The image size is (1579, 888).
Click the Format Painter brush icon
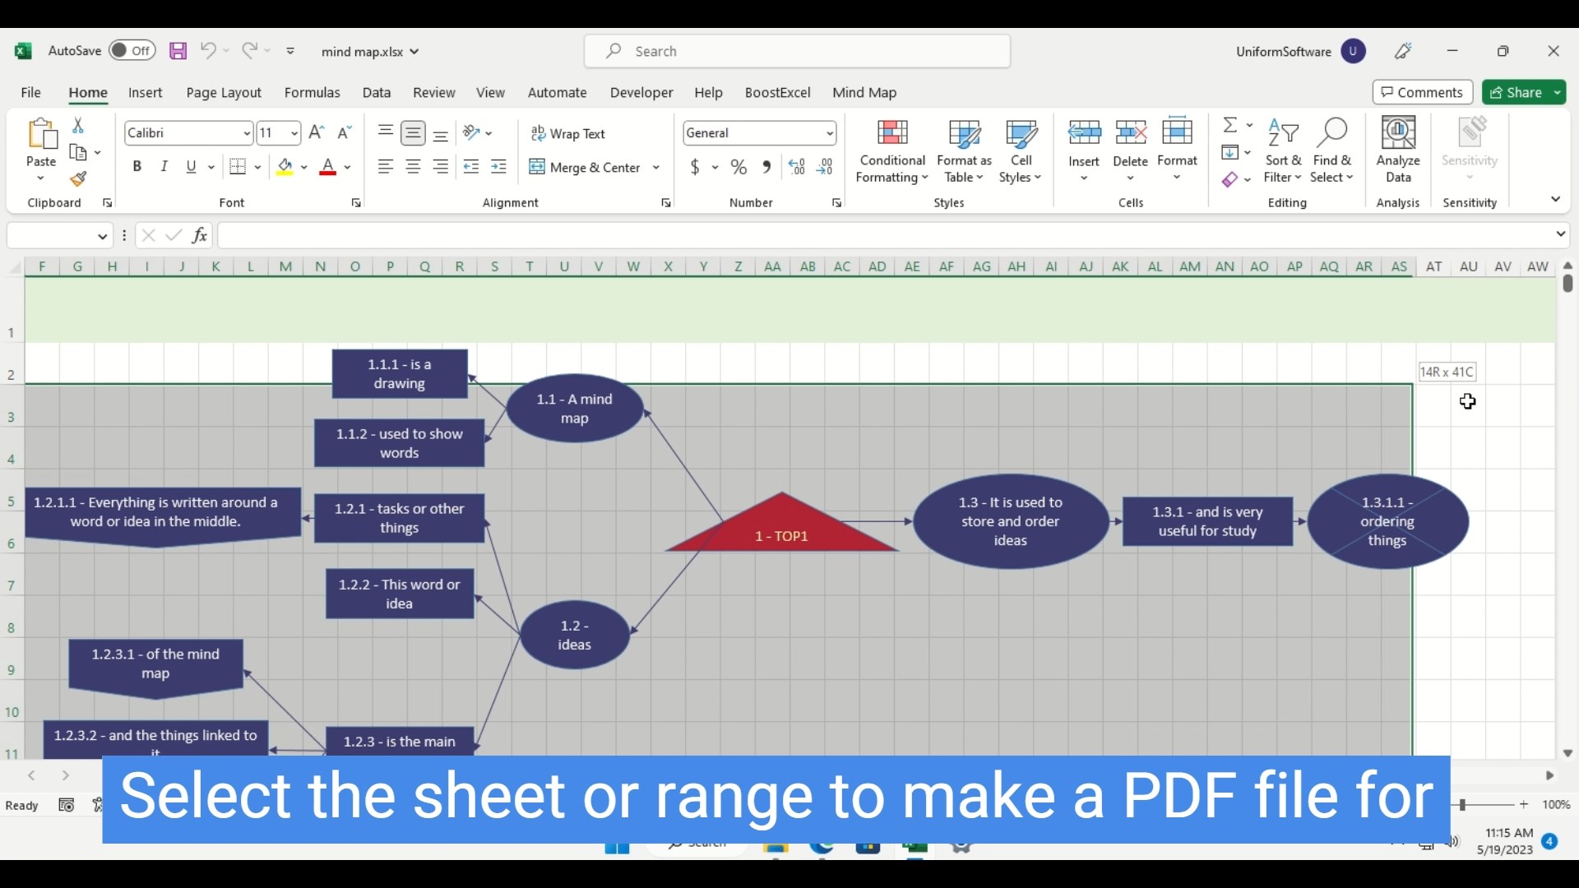tap(78, 179)
